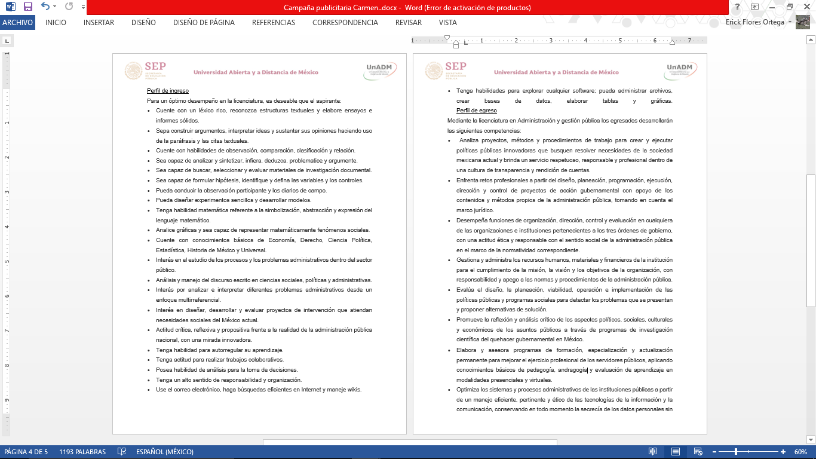Click the proofing errors book icon
Image resolution: width=816 pixels, height=459 pixels.
[x=122, y=452]
